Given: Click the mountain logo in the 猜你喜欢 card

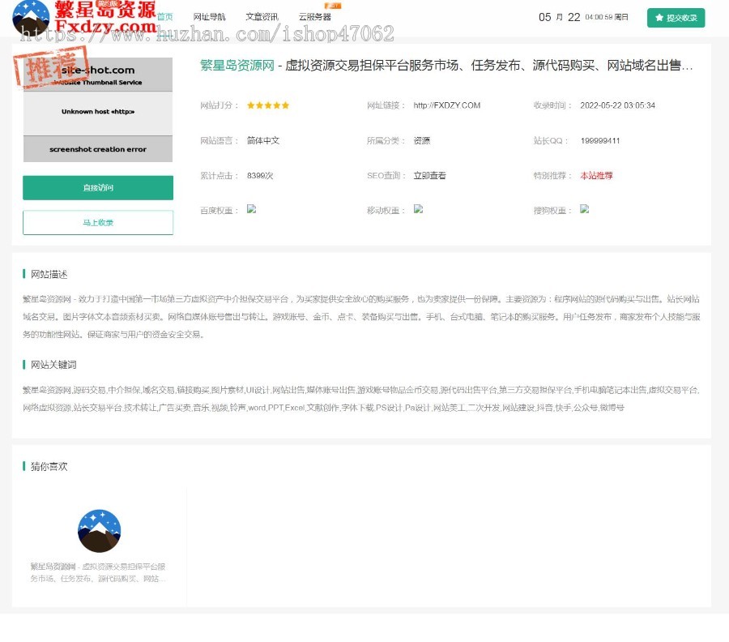Looking at the screenshot, I should (x=99, y=531).
